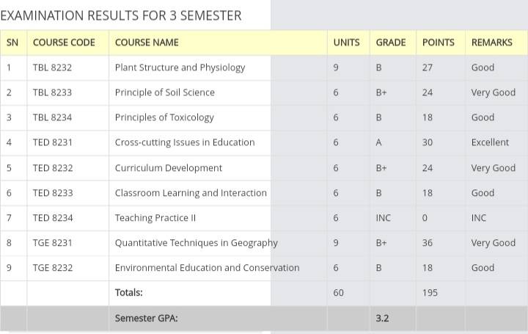The height and width of the screenshot is (334, 528).
Task: Select Cross-cutting Issues in Education course
Action: pos(185,142)
